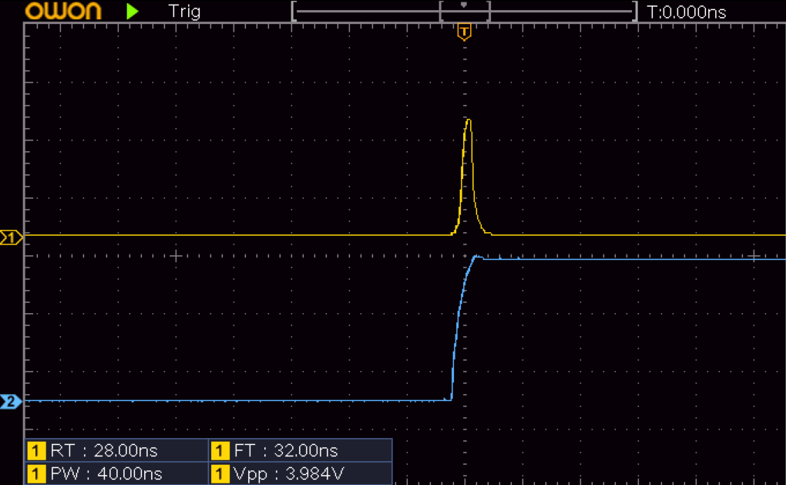This screenshot has height=485, width=786.
Task: Click the channel 1 badge beside Vpp
Action: pos(220,473)
